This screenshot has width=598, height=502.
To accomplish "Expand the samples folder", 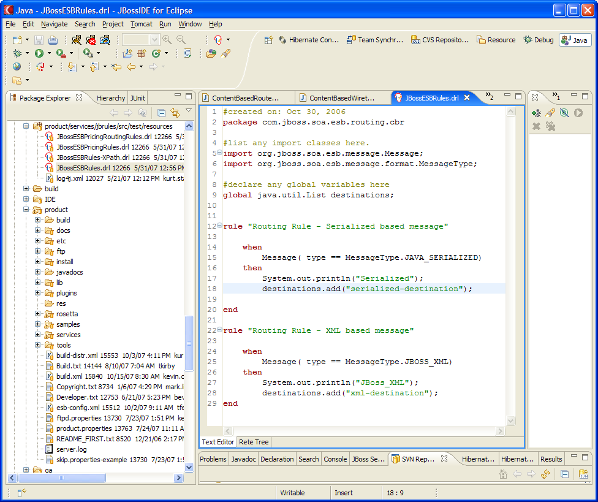I will pos(37,324).
